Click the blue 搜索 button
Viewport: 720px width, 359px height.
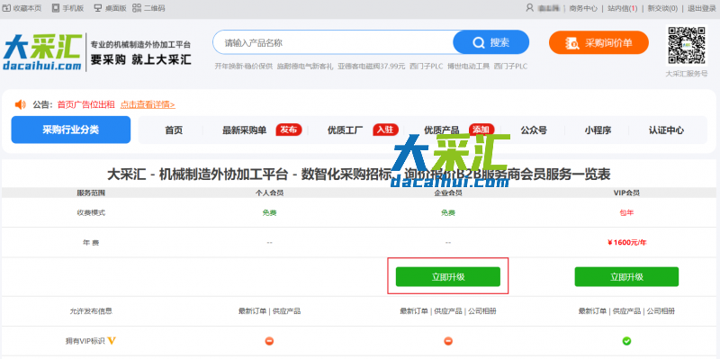490,42
